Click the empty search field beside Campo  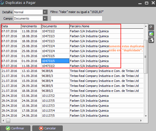76,18
